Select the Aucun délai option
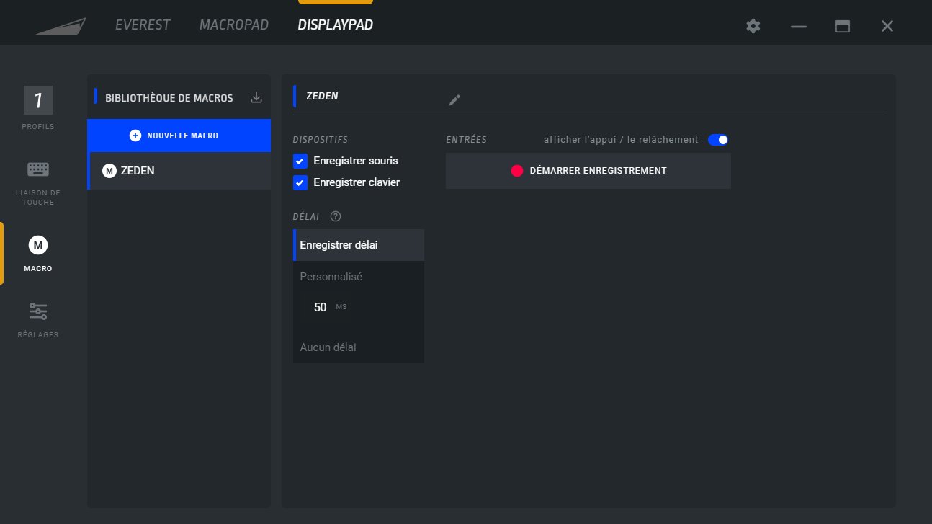The height and width of the screenshot is (524, 932). coord(328,347)
